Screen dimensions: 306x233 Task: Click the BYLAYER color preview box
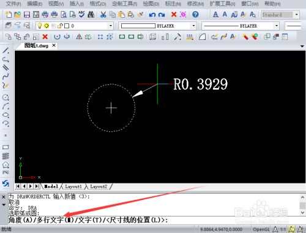point(138,26)
